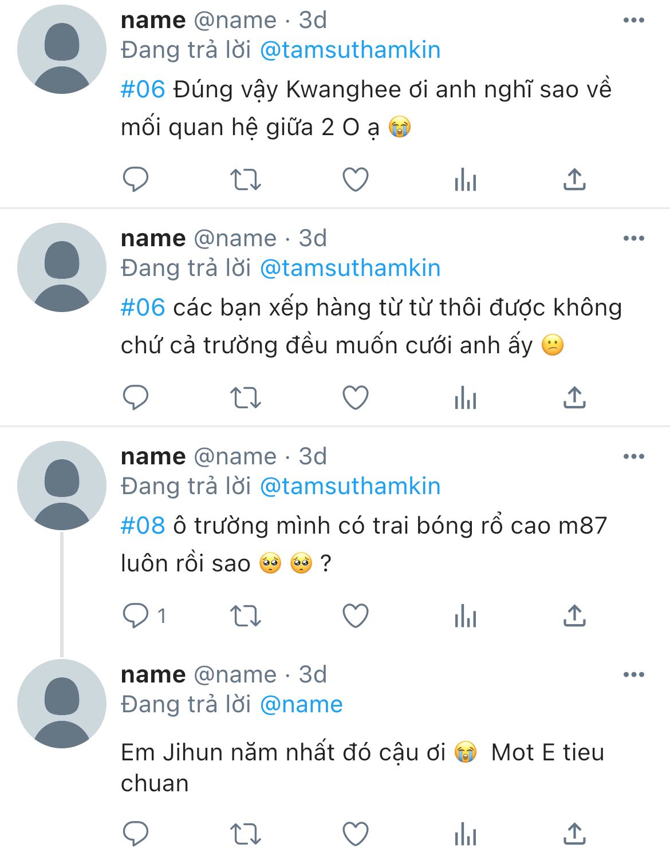Click the #08 hashtag link

143,526
